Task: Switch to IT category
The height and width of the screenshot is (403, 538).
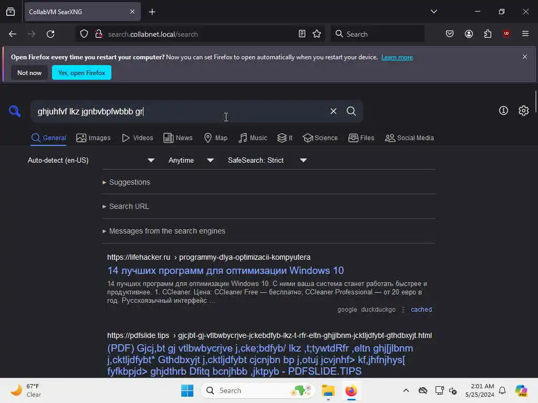Action: (x=285, y=138)
